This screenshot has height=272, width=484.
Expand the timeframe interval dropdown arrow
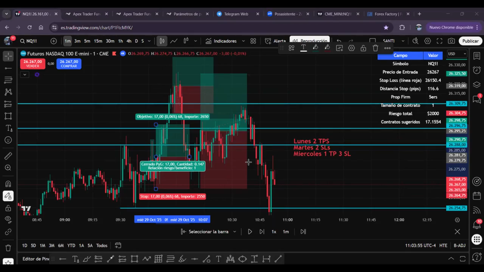[x=149, y=41]
